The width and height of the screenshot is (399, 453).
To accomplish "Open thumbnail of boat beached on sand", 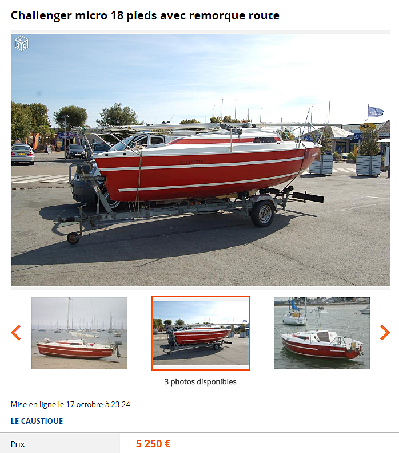I will pyautogui.click(x=79, y=333).
